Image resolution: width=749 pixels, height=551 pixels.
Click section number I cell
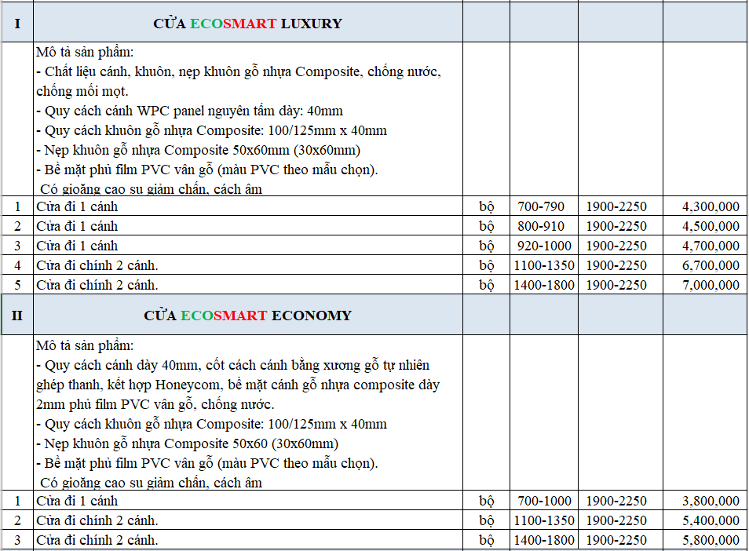pos(18,23)
